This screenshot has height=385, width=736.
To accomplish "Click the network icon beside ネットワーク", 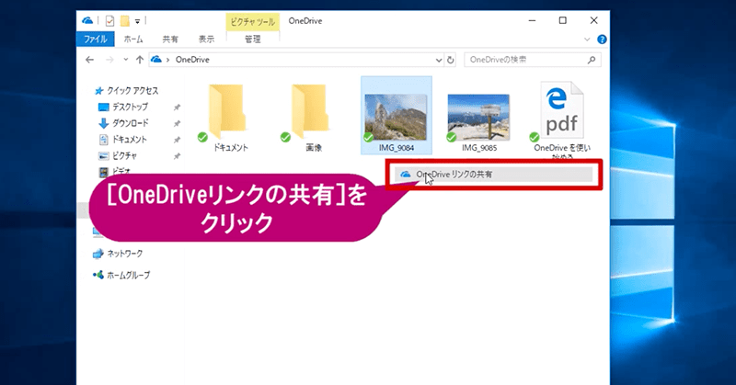I will point(98,254).
